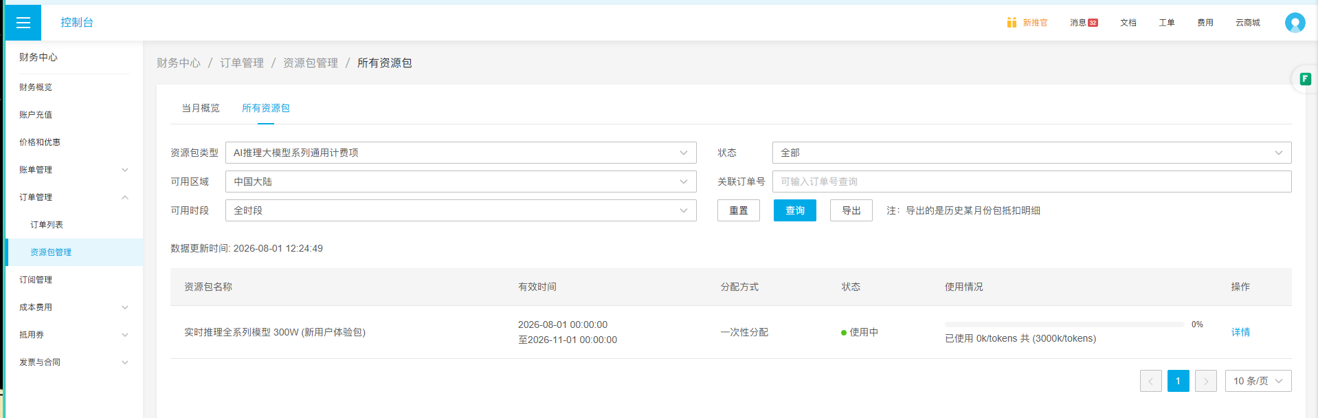Click resource package name 实时推理全系列模型 300W

[275, 332]
